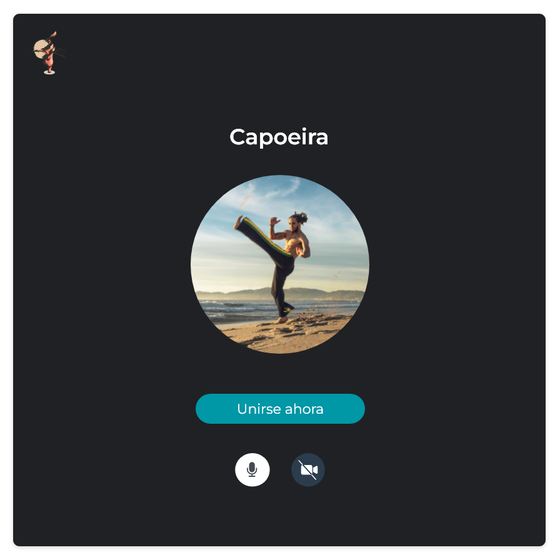Toggle the white microphone icon
The height and width of the screenshot is (560, 560).
pos(252,469)
